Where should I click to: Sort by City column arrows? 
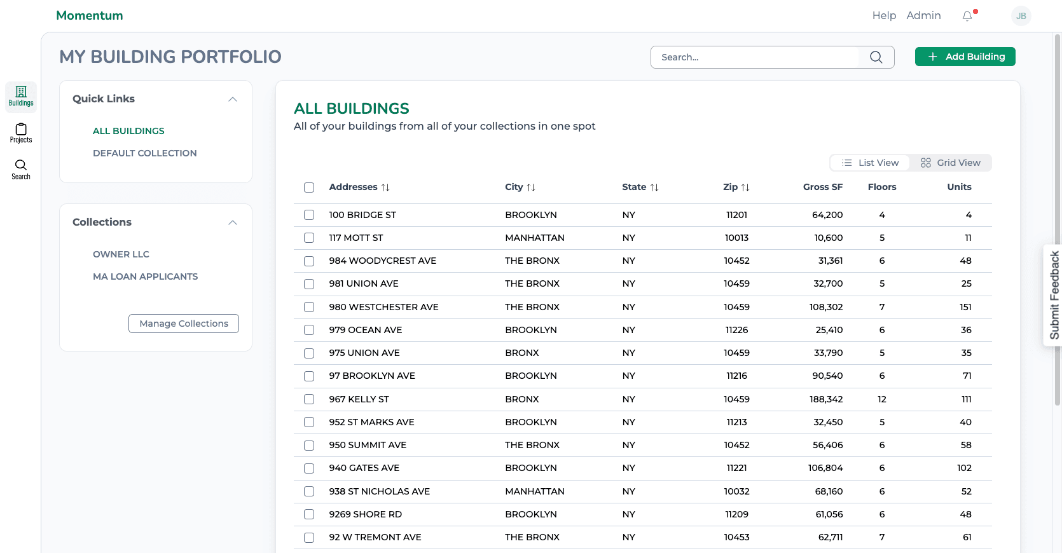click(531, 188)
